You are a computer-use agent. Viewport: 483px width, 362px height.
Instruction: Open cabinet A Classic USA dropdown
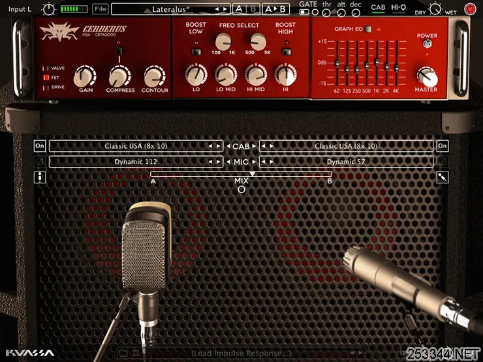136,146
